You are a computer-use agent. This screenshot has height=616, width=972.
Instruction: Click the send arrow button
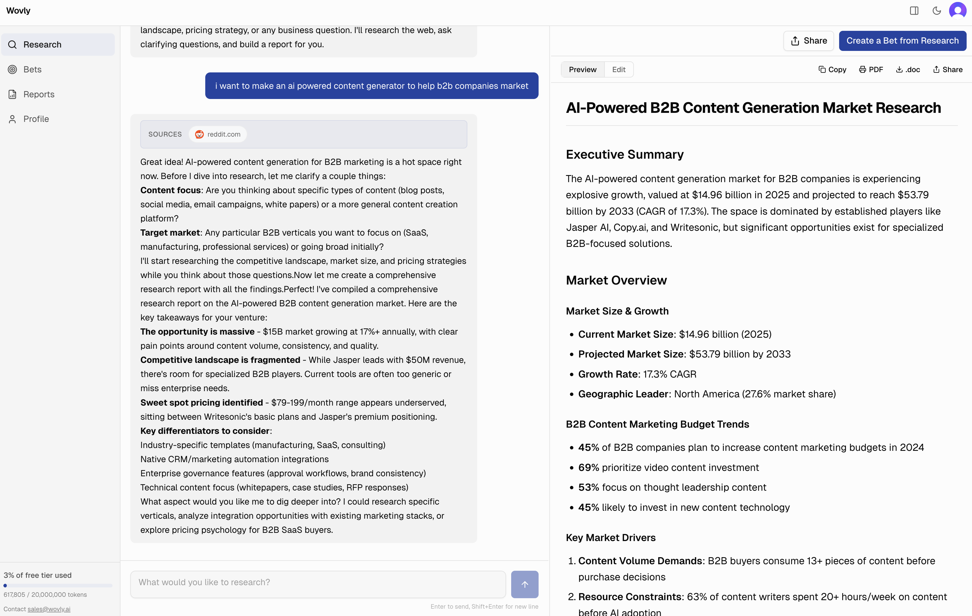(x=524, y=584)
